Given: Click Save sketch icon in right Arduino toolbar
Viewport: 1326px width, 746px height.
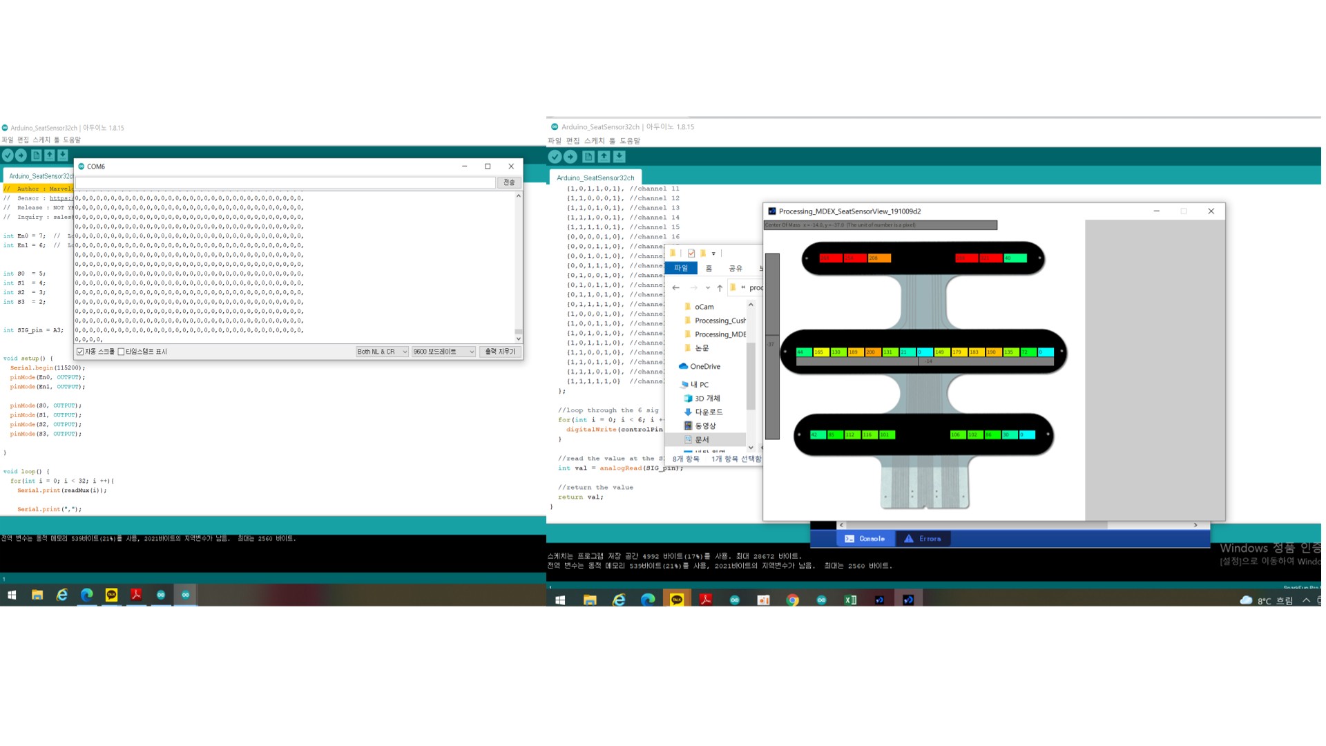Looking at the screenshot, I should pyautogui.click(x=619, y=157).
